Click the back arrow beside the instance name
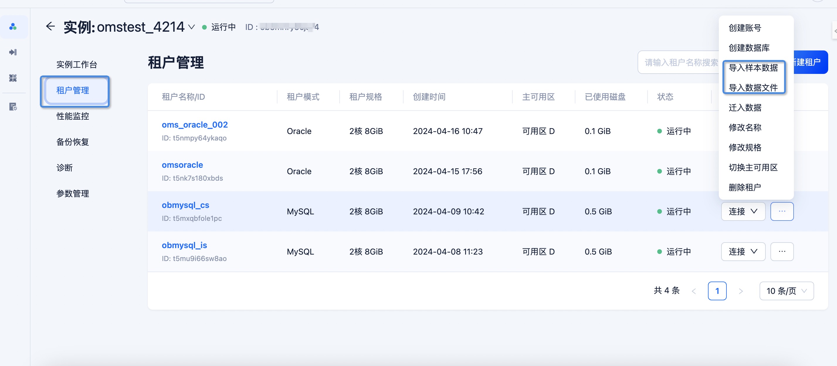Image resolution: width=837 pixels, height=366 pixels. tap(50, 26)
